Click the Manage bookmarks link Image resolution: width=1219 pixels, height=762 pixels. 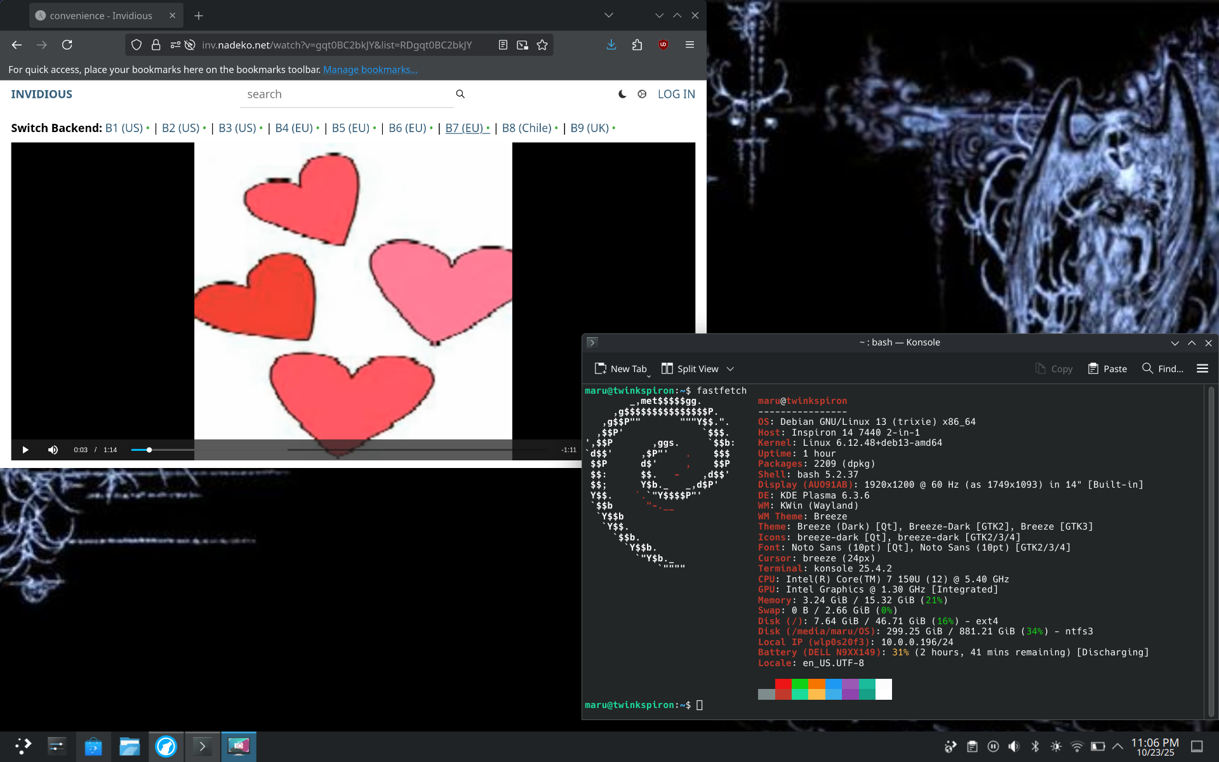tap(370, 70)
